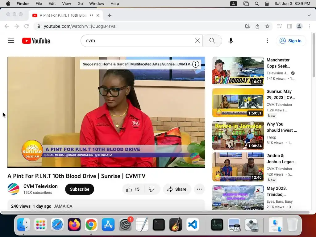The height and width of the screenshot is (237, 316).
Task: Open the File menu
Action: point(39,4)
